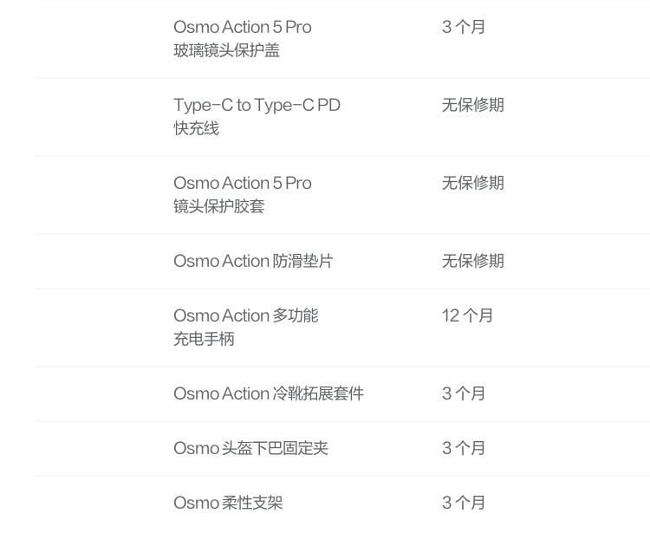Click the Osmo 柔性支架 product name
This screenshot has height=546, width=650.
[x=228, y=504]
